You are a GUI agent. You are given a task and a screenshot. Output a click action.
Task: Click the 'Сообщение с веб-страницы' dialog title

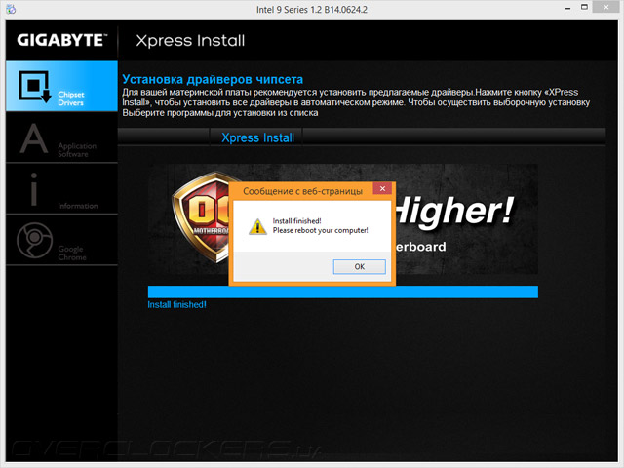click(x=302, y=191)
